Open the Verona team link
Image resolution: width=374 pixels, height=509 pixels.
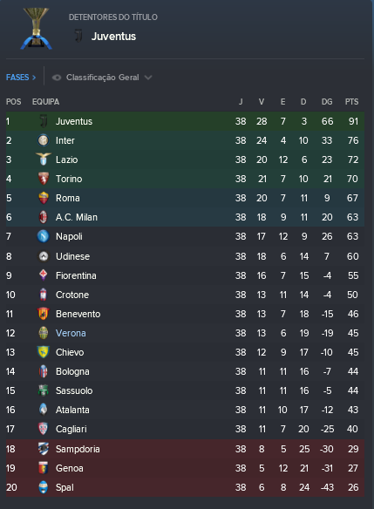71,333
